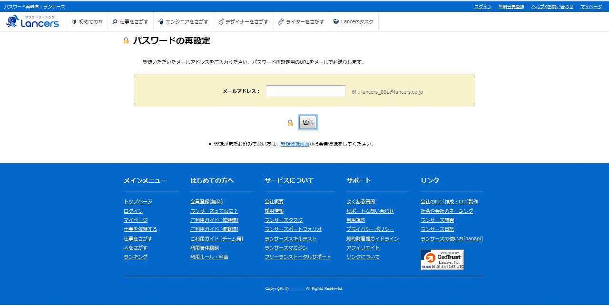Click the サポート footer heading
This screenshot has height=306, width=609.
click(359, 181)
